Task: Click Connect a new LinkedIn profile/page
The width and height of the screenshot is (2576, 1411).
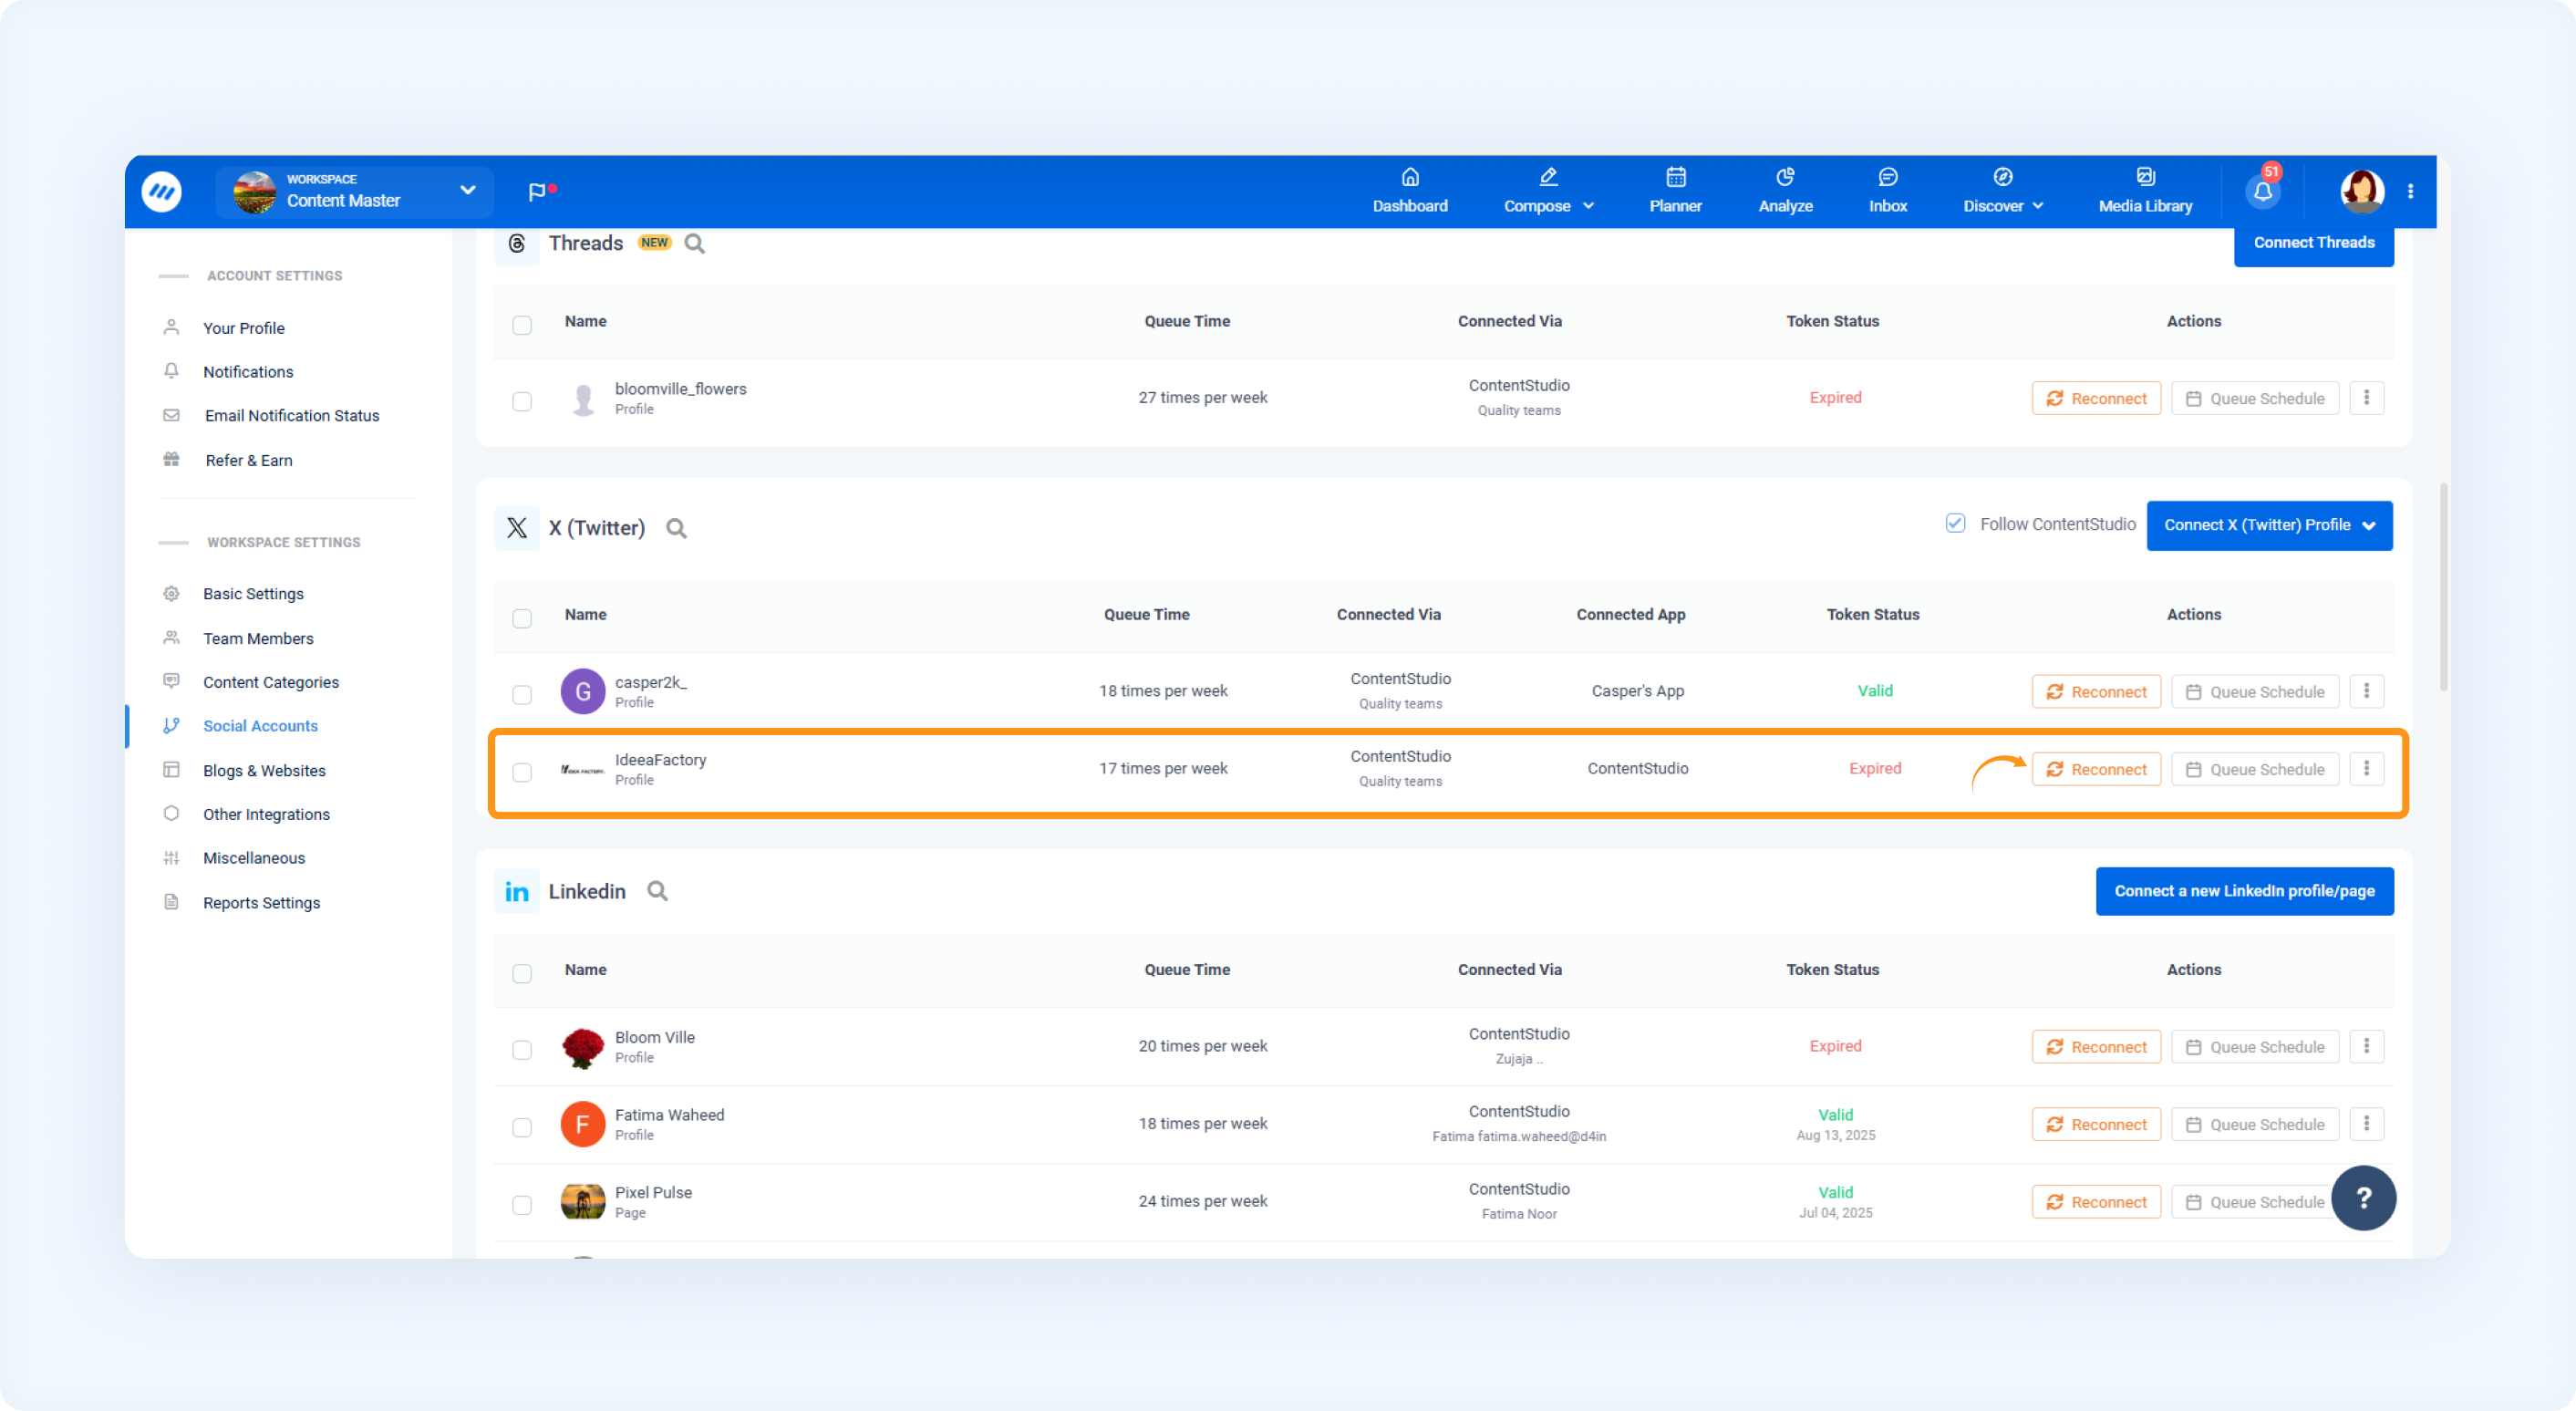Action: [2244, 891]
